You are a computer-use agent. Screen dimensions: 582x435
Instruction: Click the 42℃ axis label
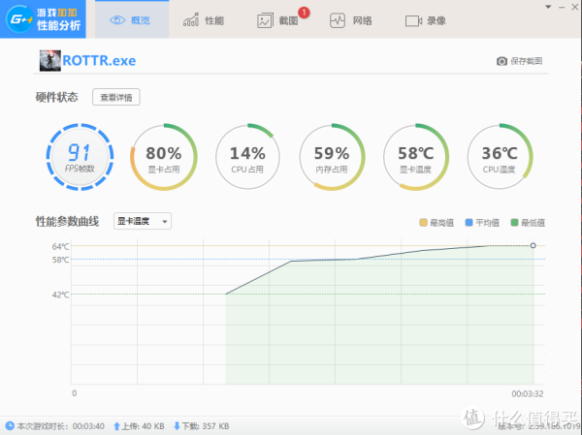(x=60, y=295)
